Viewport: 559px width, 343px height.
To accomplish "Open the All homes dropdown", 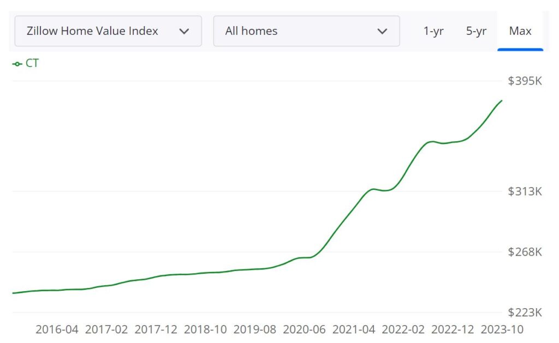I will click(306, 31).
